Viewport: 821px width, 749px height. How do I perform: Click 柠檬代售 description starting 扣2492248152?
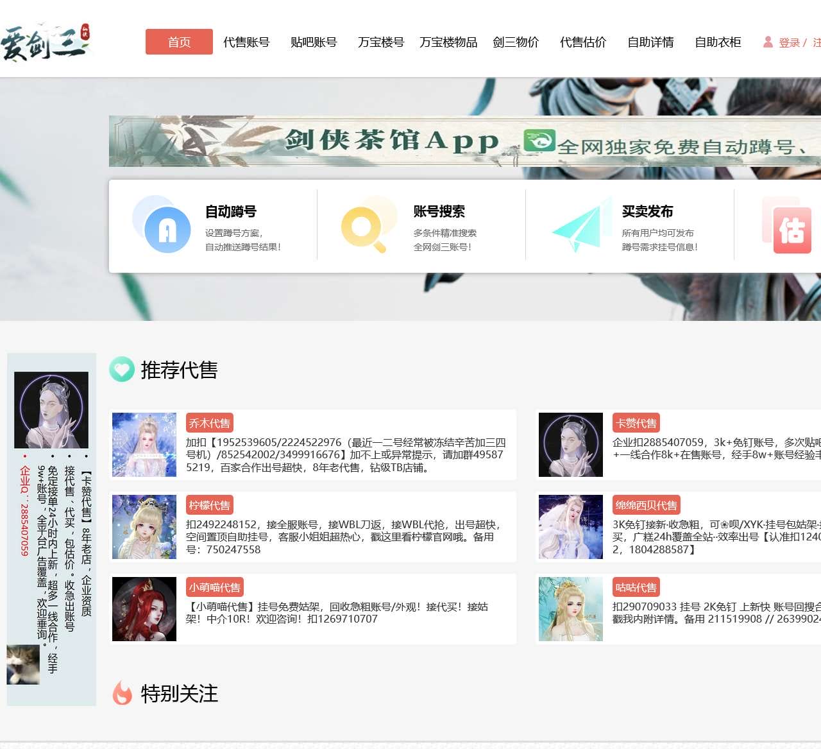(x=344, y=537)
